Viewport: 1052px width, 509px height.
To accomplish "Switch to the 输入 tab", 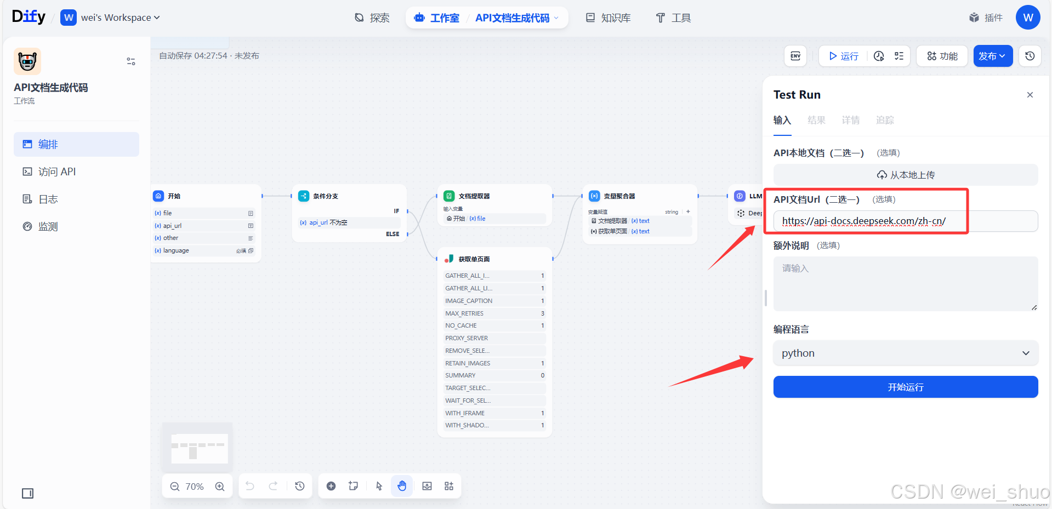I will pyautogui.click(x=782, y=121).
